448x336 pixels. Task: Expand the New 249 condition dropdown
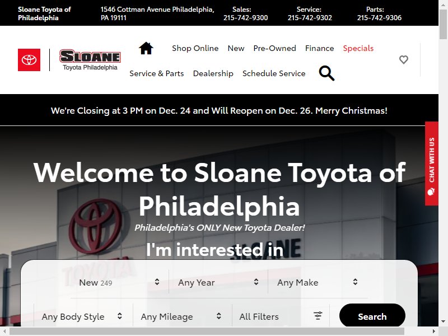point(119,282)
